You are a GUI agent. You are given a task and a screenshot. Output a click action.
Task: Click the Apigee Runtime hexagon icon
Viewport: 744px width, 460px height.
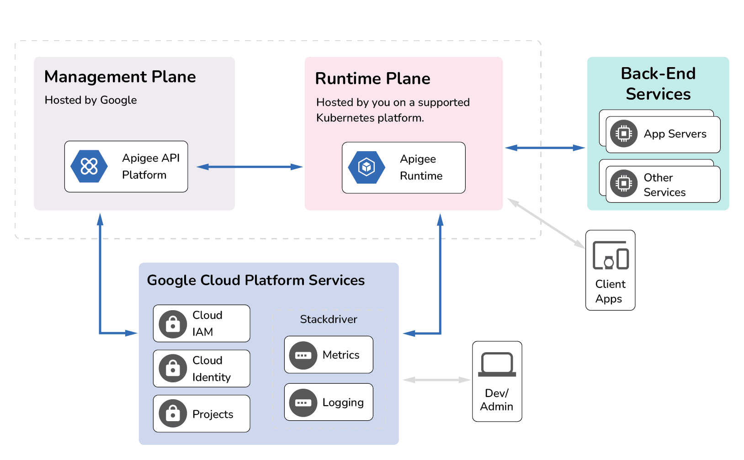tap(367, 167)
